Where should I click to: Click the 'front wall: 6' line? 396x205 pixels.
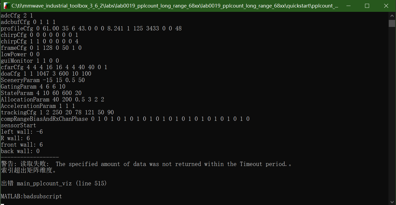click(x=22, y=144)
